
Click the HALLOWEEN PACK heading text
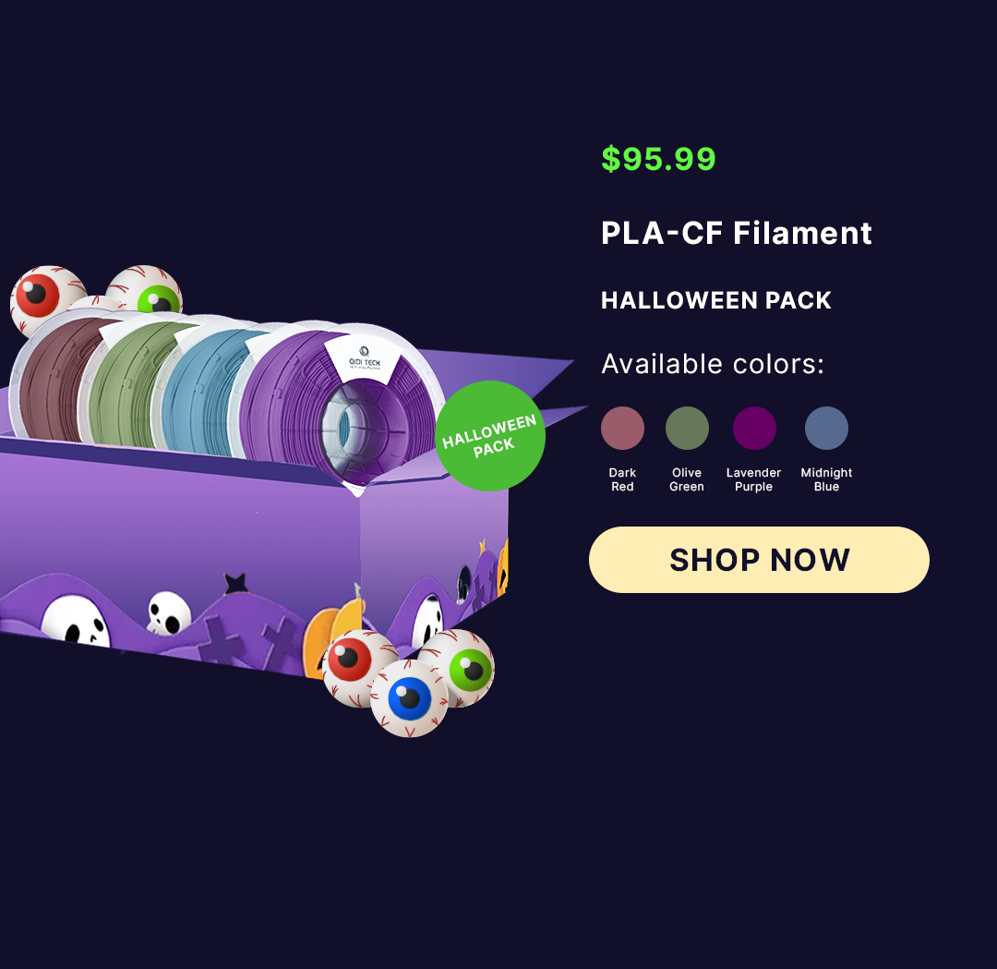tap(716, 300)
